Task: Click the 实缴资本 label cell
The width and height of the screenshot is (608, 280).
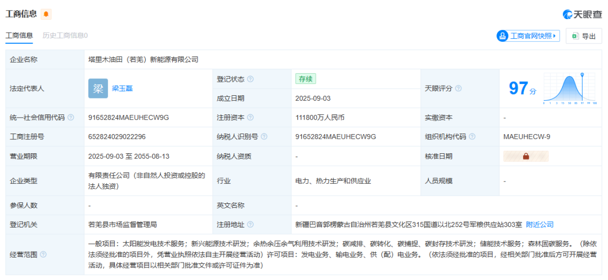Action: (x=460, y=117)
